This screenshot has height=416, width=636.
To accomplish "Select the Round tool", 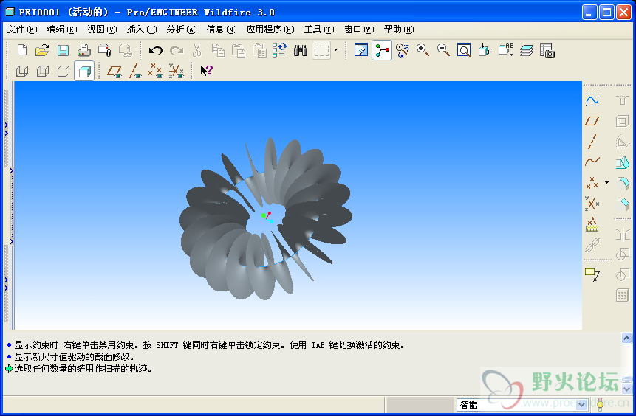I will [622, 183].
